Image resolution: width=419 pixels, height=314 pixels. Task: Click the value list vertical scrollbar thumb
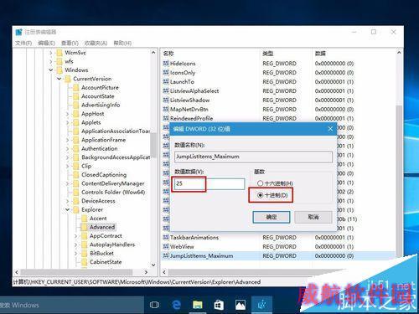coord(399,182)
